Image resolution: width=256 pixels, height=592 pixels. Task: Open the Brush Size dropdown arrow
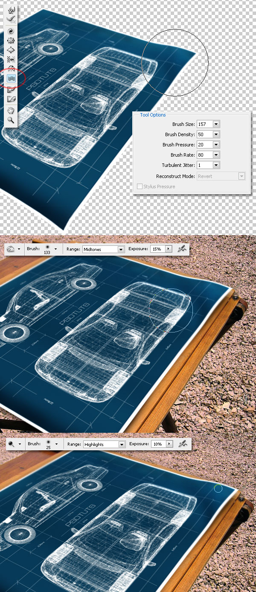[216, 124]
